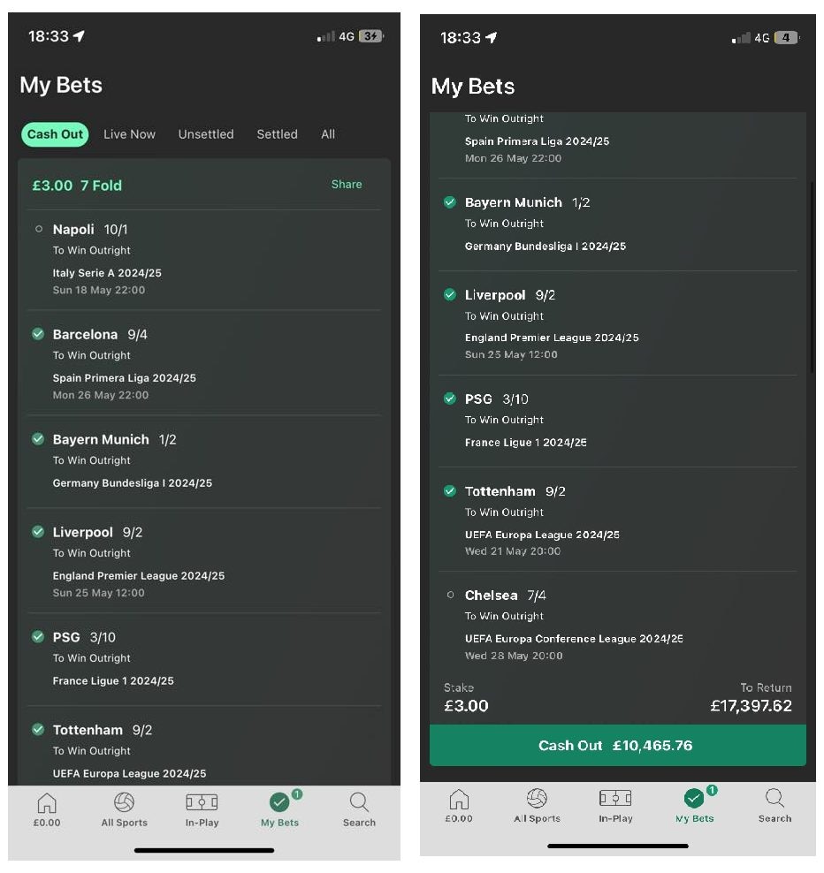The image size is (824, 873).
Task: Open All Sports icon in left screen
Action: (x=125, y=802)
